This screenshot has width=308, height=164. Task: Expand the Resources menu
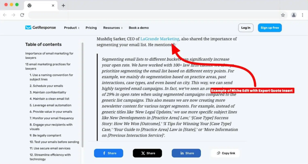coord(113,28)
